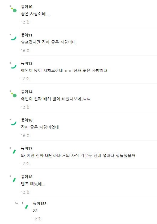Click the '1년 전' timestamp under 둥이10
The height and width of the screenshot is (224, 157).
pos(25,22)
